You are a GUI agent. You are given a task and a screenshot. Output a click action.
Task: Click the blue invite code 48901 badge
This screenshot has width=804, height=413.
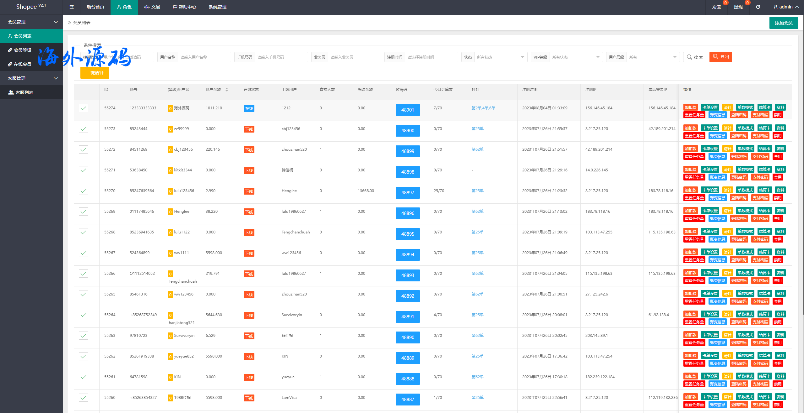point(407,110)
